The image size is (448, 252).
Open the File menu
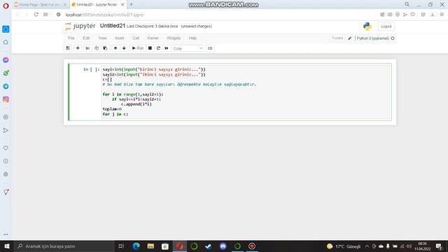coord(71,38)
